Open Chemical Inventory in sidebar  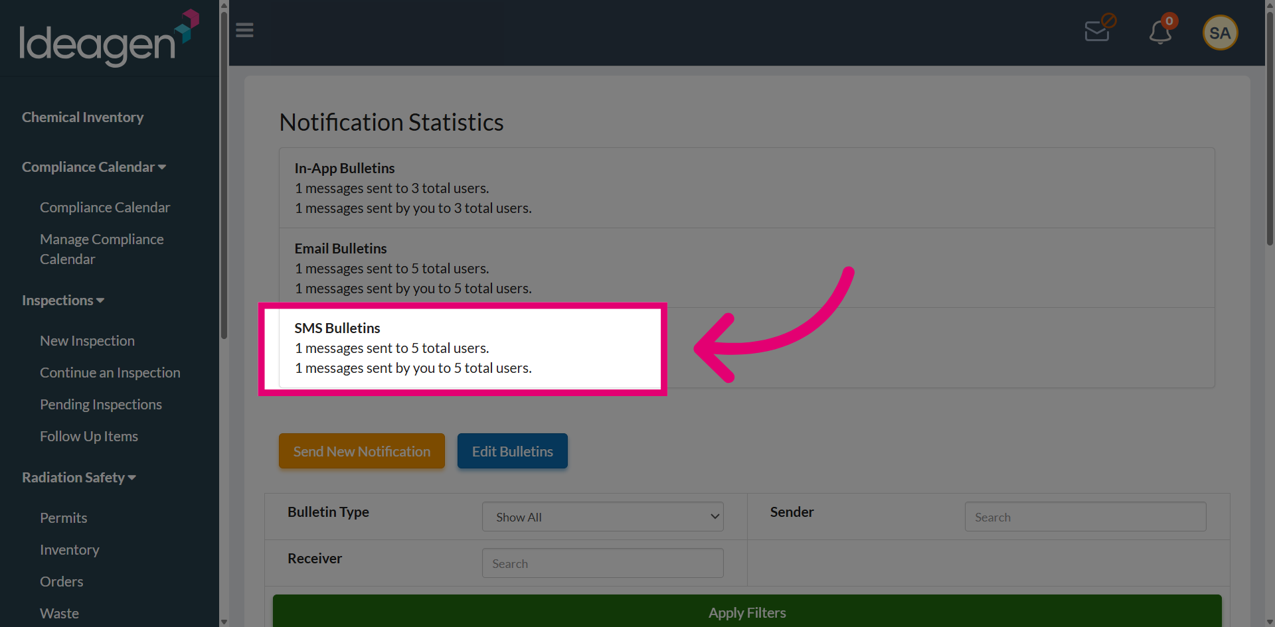point(82,117)
